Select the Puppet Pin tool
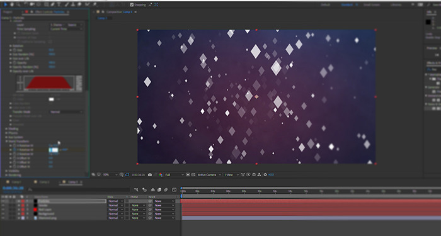Image resolution: width=441 pixels, height=236 pixels. pos(94,4)
